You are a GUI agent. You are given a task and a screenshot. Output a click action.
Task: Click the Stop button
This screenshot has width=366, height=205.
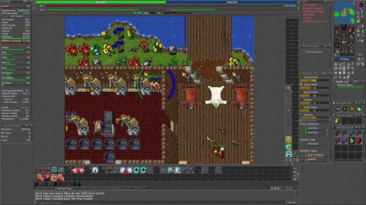tap(360, 55)
